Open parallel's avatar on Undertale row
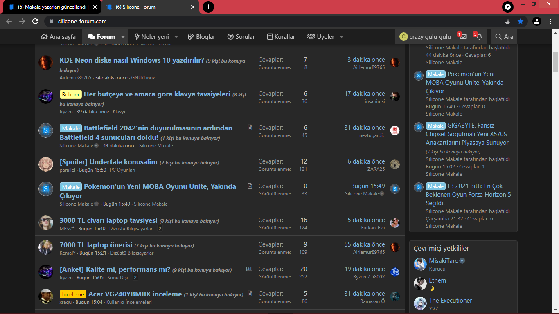Screen dimensions: 559x314 coord(46,164)
